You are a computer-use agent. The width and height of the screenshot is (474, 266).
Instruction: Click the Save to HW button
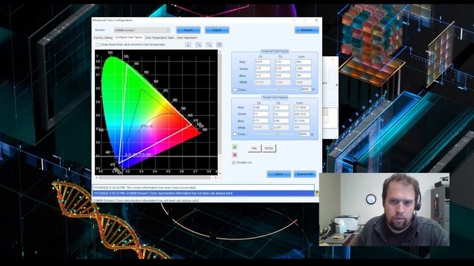[x=304, y=174]
